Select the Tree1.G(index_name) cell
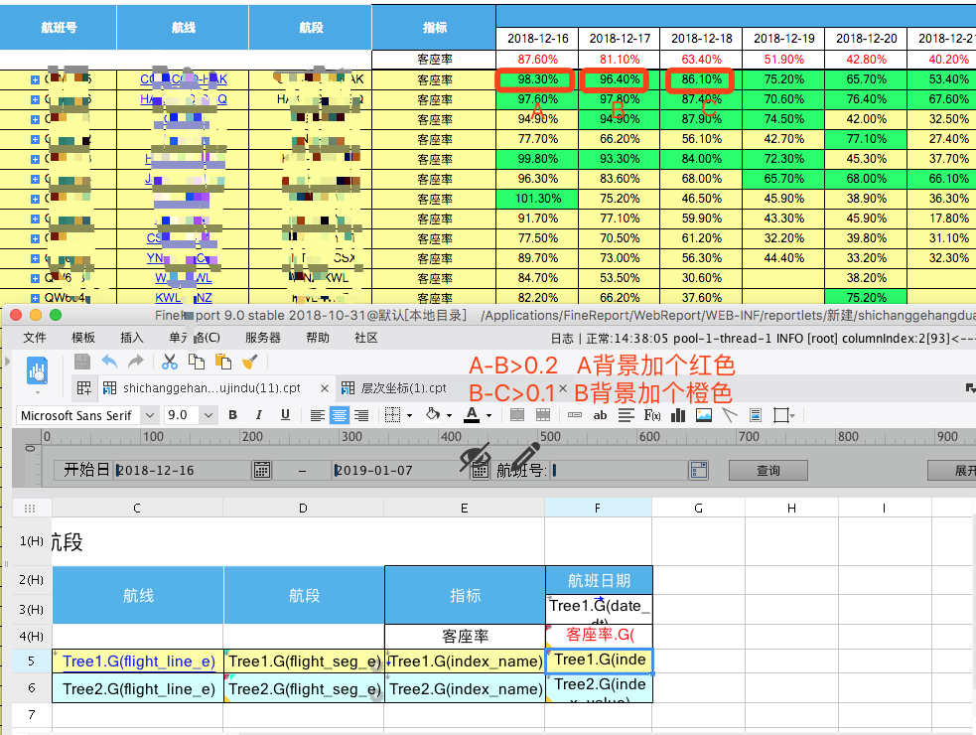 pos(465,661)
